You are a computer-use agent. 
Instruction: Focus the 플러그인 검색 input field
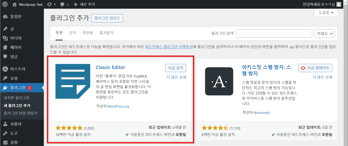(x=274, y=33)
